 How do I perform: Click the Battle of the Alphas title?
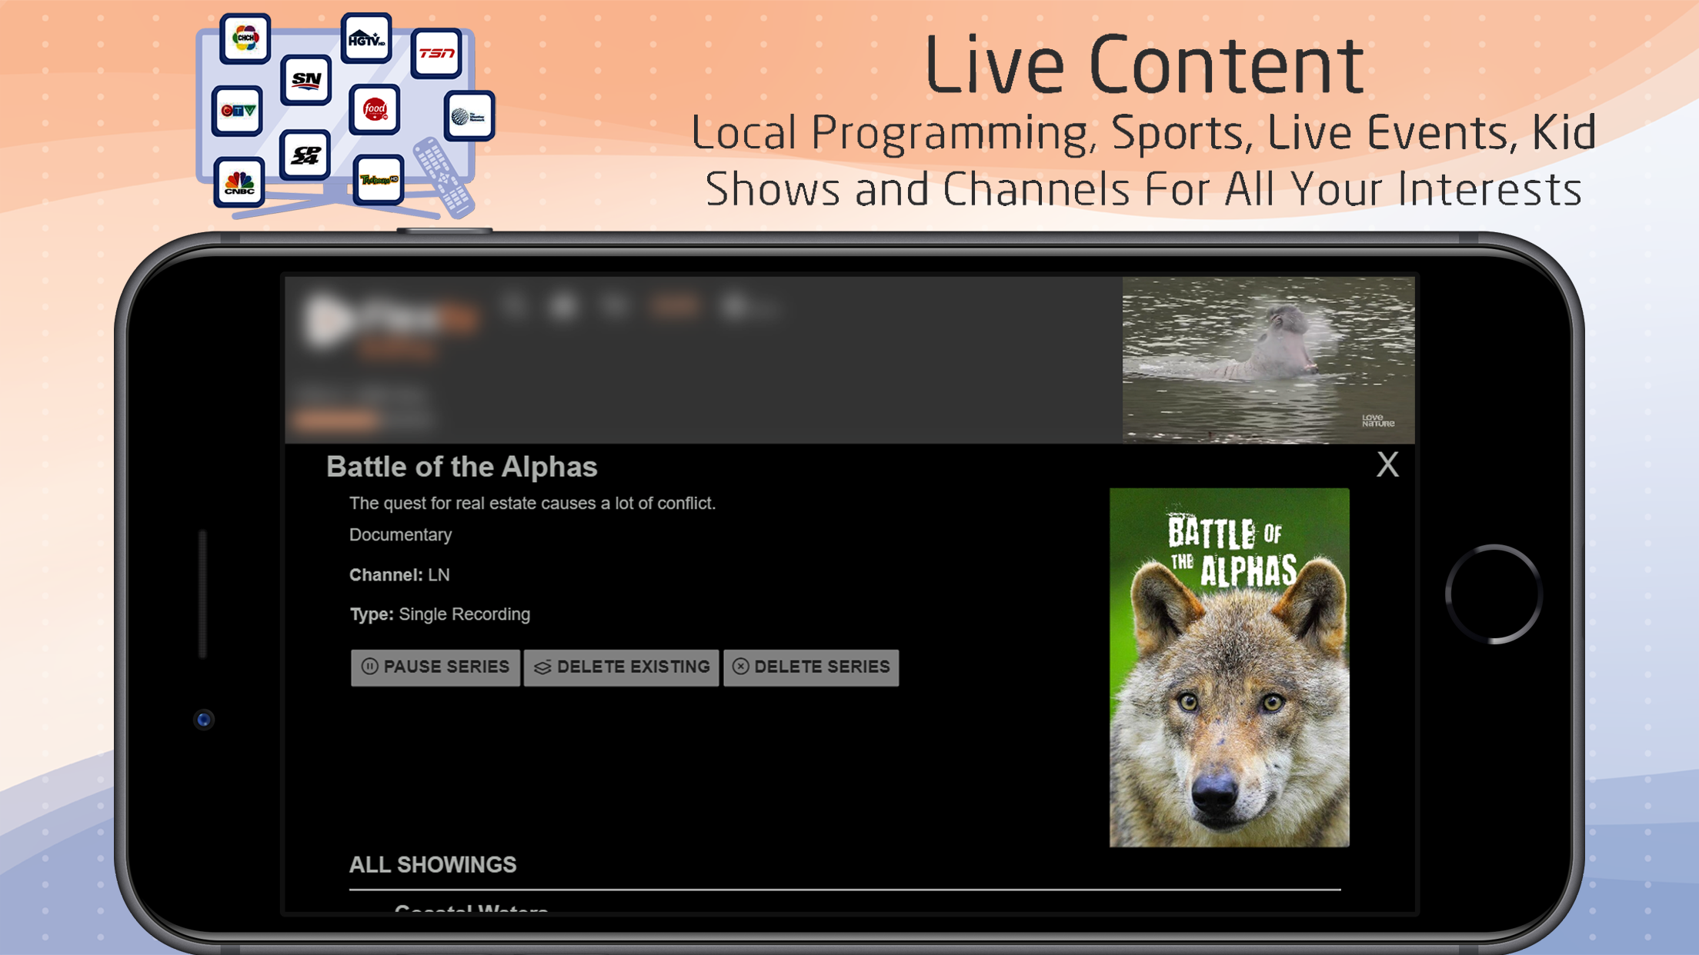coord(462,467)
